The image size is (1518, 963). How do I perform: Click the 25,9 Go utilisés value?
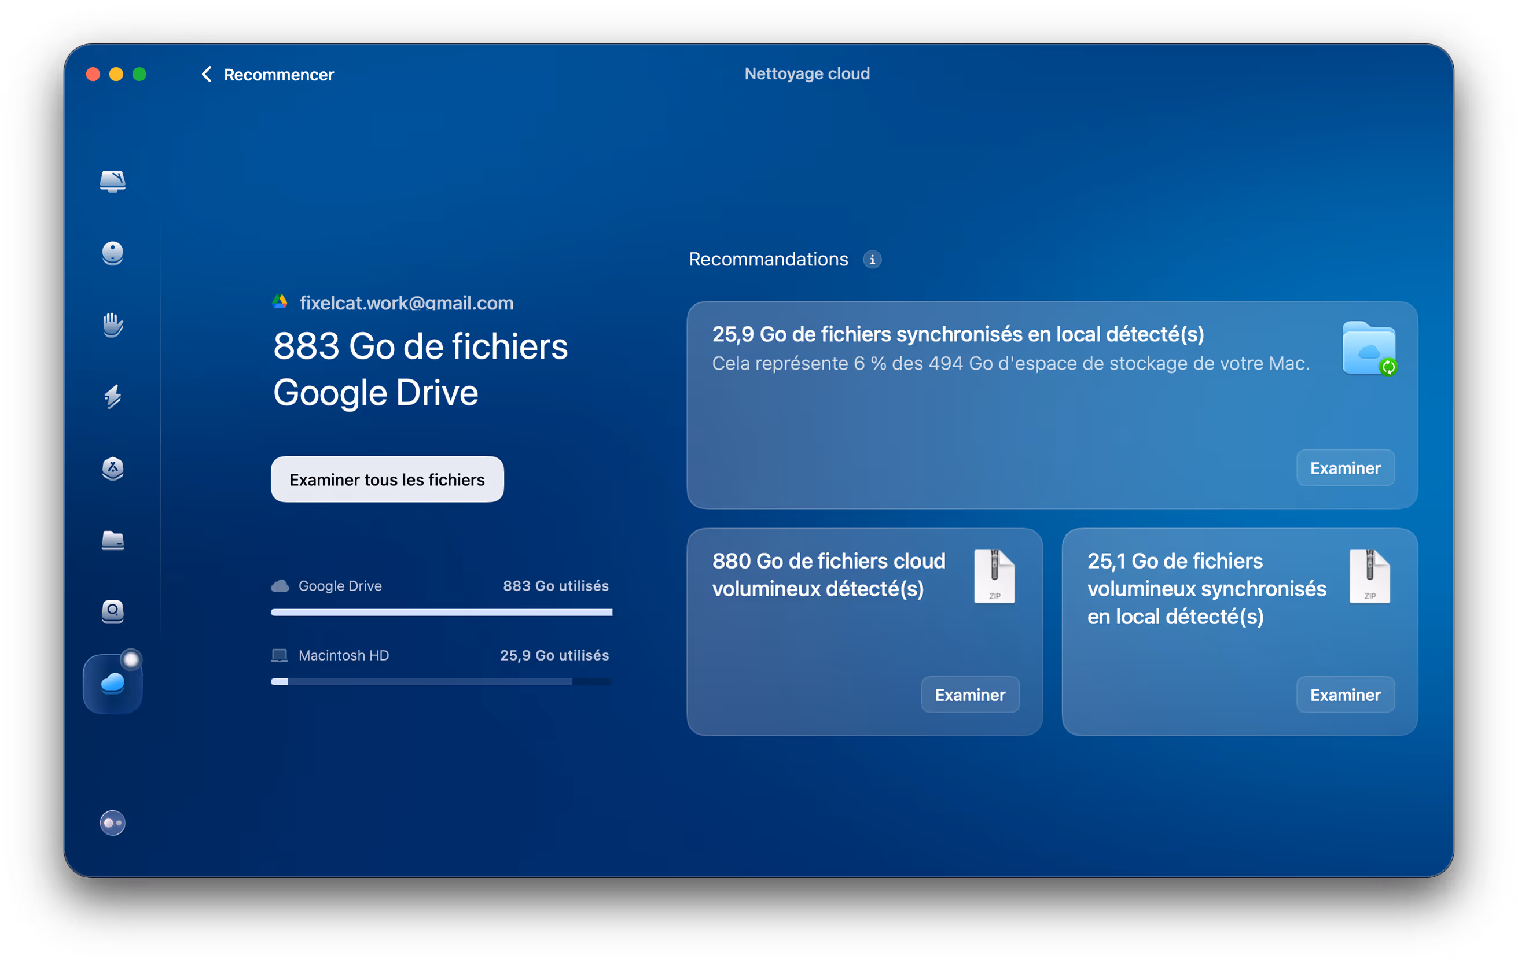(x=555, y=656)
